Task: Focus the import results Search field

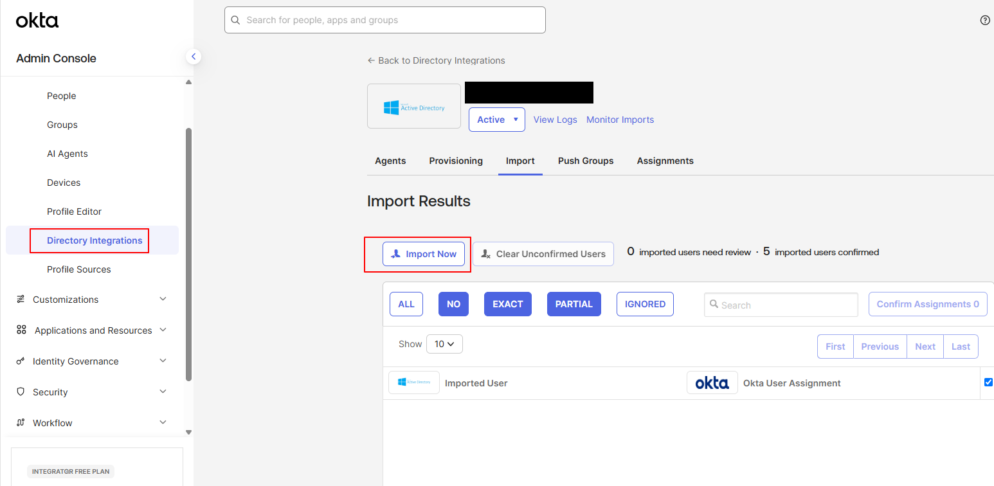Action: pyautogui.click(x=781, y=305)
